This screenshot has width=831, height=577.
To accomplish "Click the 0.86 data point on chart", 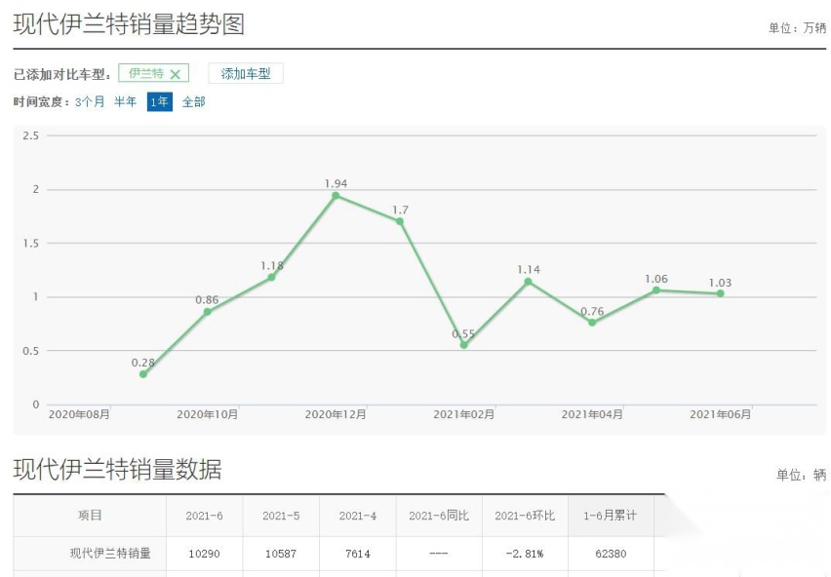I will (x=207, y=312).
